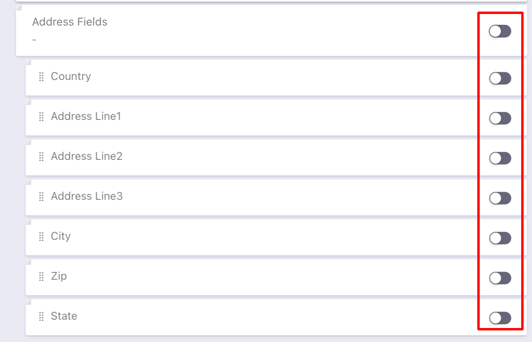Select the drag handle beside City
Viewport: 532px width, 342px height.
[41, 237]
